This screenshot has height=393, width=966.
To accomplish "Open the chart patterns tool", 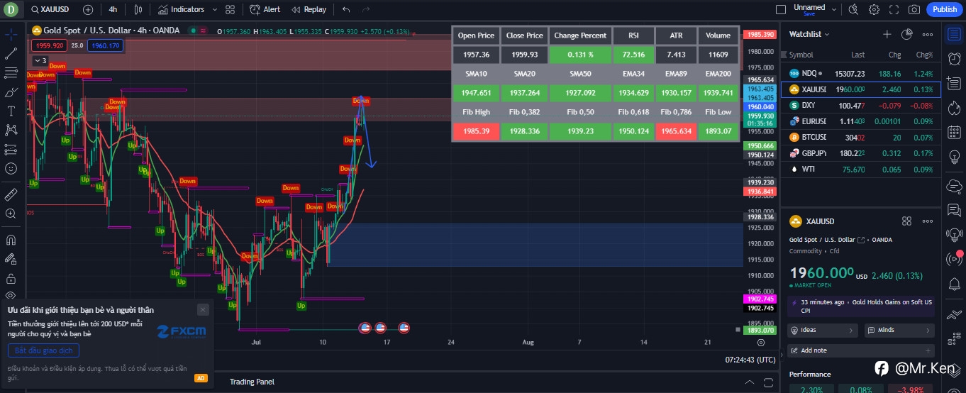I will pyautogui.click(x=11, y=130).
